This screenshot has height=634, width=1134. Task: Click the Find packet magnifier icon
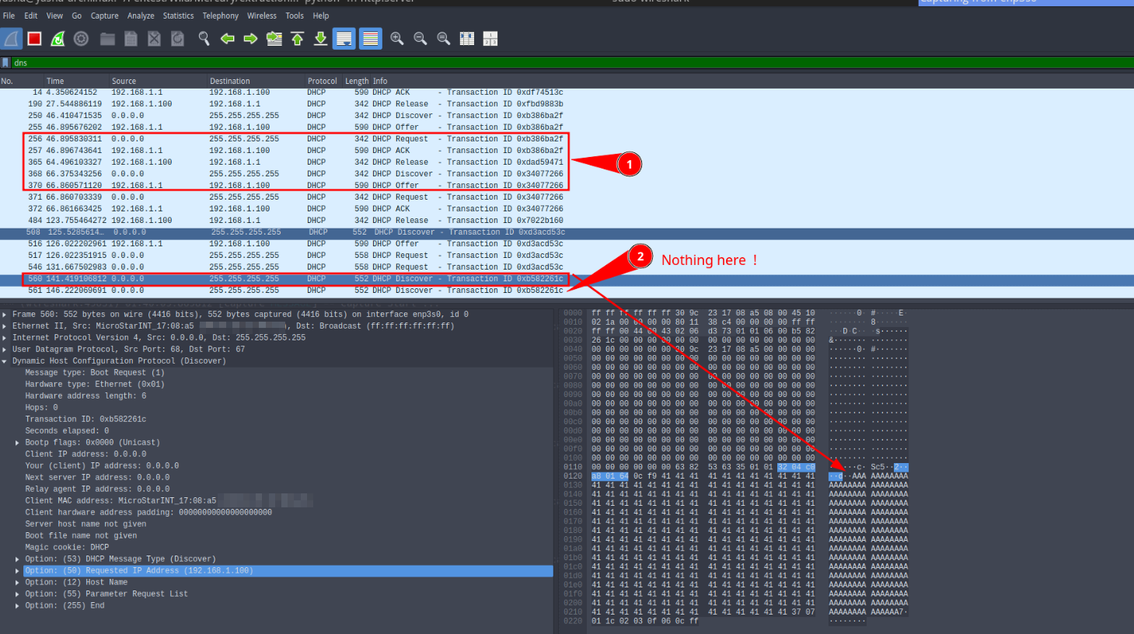tap(204, 39)
